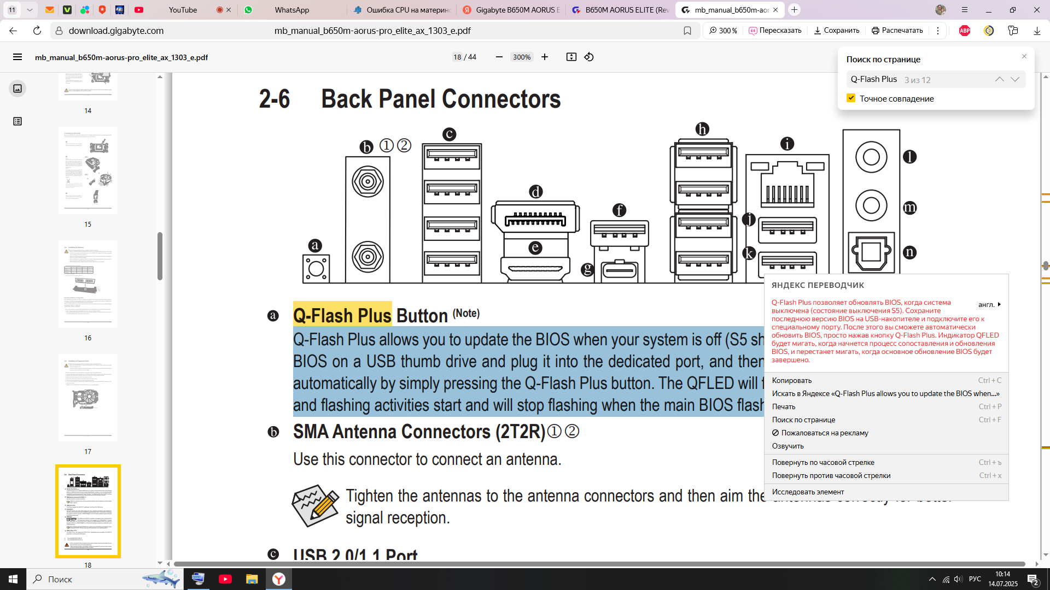Go to previous search match
The width and height of the screenshot is (1050, 590).
(1000, 79)
